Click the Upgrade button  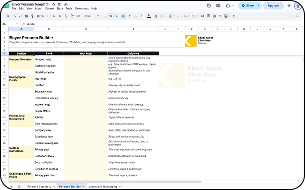(x=273, y=5)
